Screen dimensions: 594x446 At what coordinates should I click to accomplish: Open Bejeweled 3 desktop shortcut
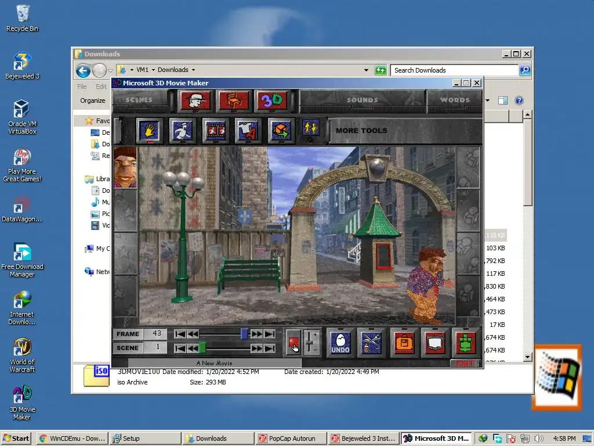click(x=22, y=65)
